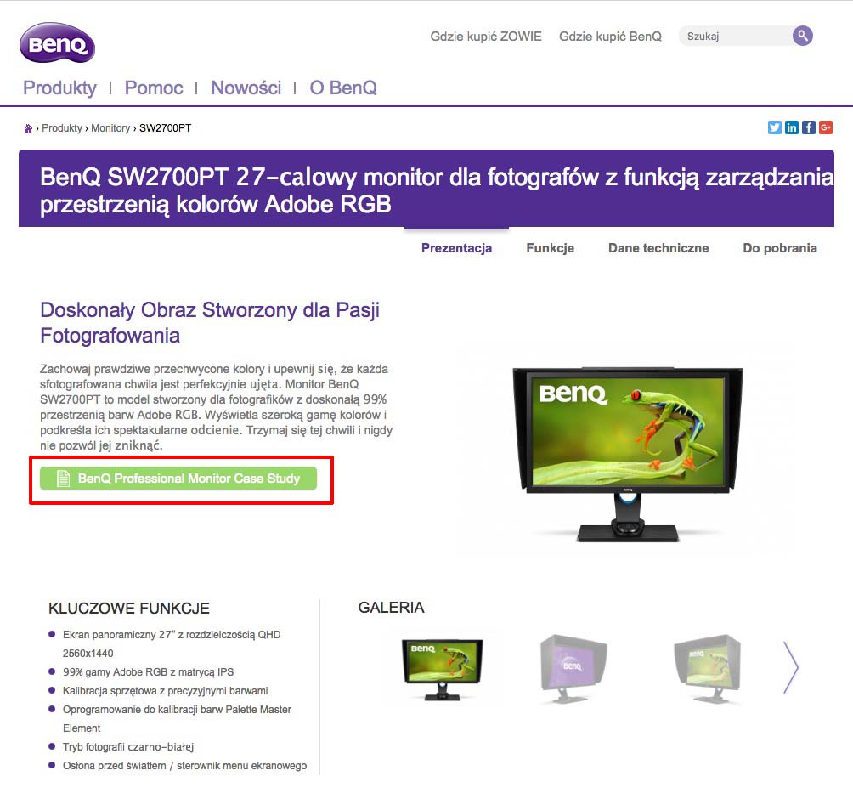The image size is (853, 810).
Task: Open BenQ Professional Monitor Case Study
Action: pyautogui.click(x=178, y=479)
